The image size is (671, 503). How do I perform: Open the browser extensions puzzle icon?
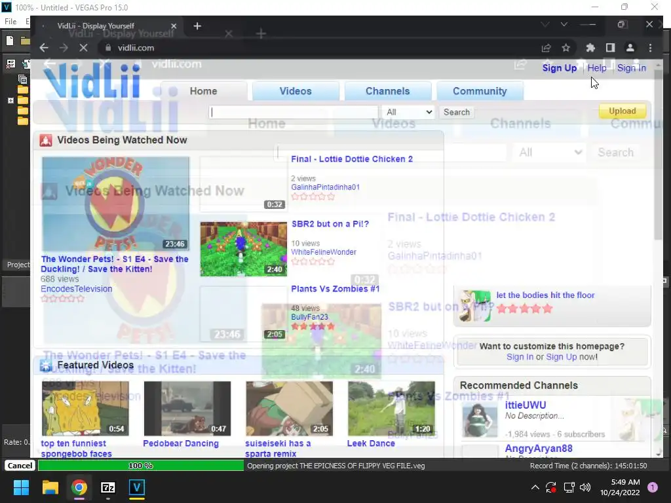(590, 48)
